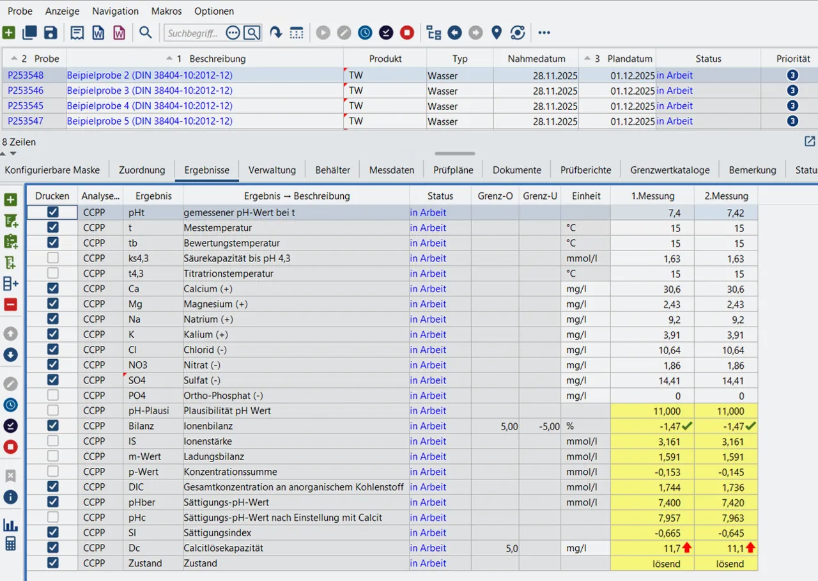Uncheck Drucken for Bilanz row
This screenshot has width=818, height=581.
pos(52,426)
